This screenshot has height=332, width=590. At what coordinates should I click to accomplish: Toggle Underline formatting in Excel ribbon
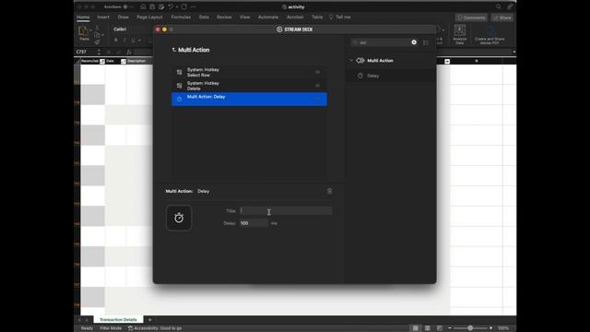pyautogui.click(x=133, y=40)
